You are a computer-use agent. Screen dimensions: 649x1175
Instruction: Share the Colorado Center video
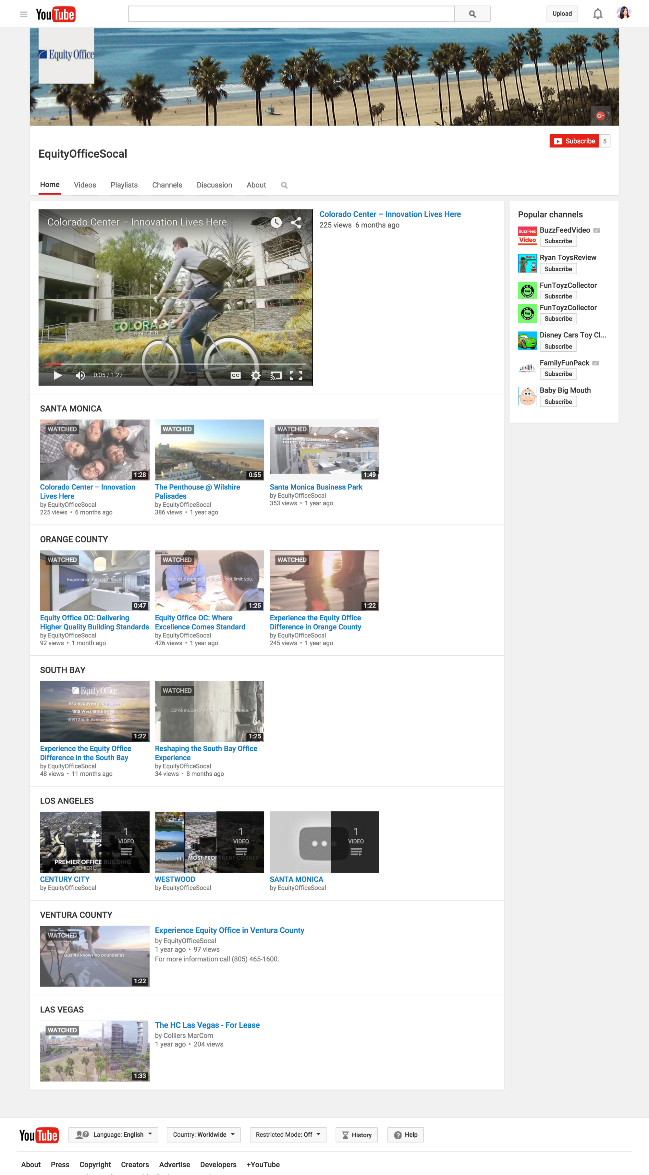tap(296, 222)
